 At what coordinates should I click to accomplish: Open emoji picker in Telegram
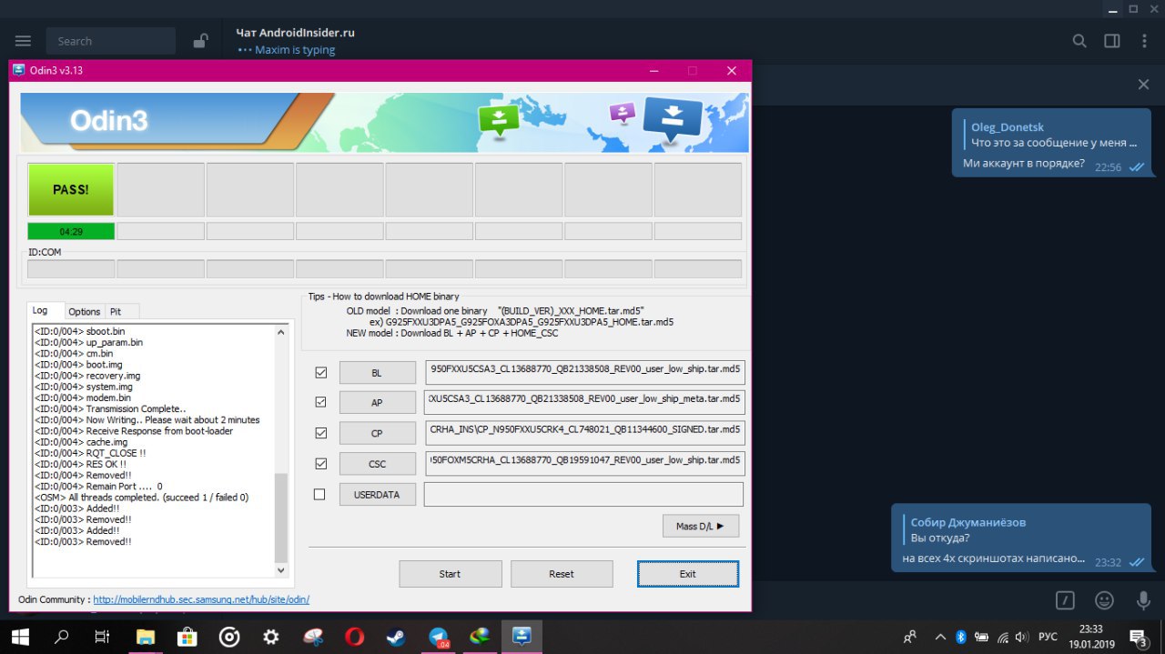tap(1104, 600)
